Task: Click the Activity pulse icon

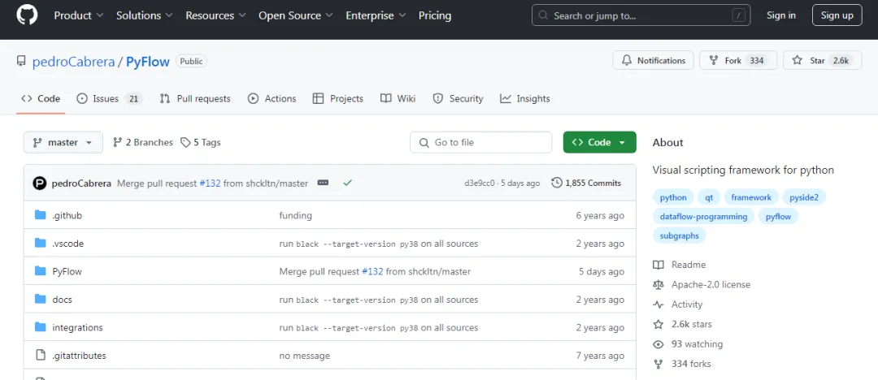Action: coord(658,304)
